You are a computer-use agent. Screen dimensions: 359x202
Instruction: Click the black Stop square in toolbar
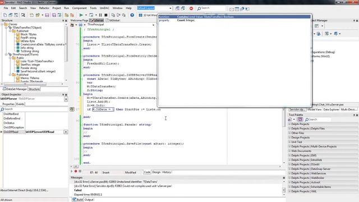tap(106, 15)
